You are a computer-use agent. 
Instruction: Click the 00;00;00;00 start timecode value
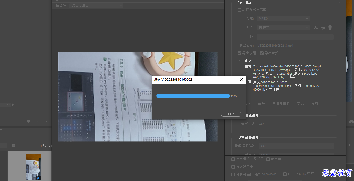click(269, 175)
